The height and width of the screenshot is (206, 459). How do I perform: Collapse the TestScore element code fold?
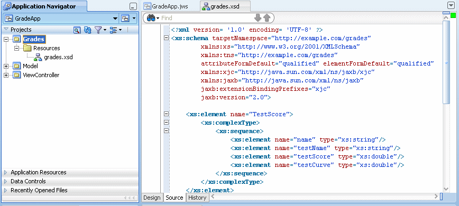pos(166,114)
